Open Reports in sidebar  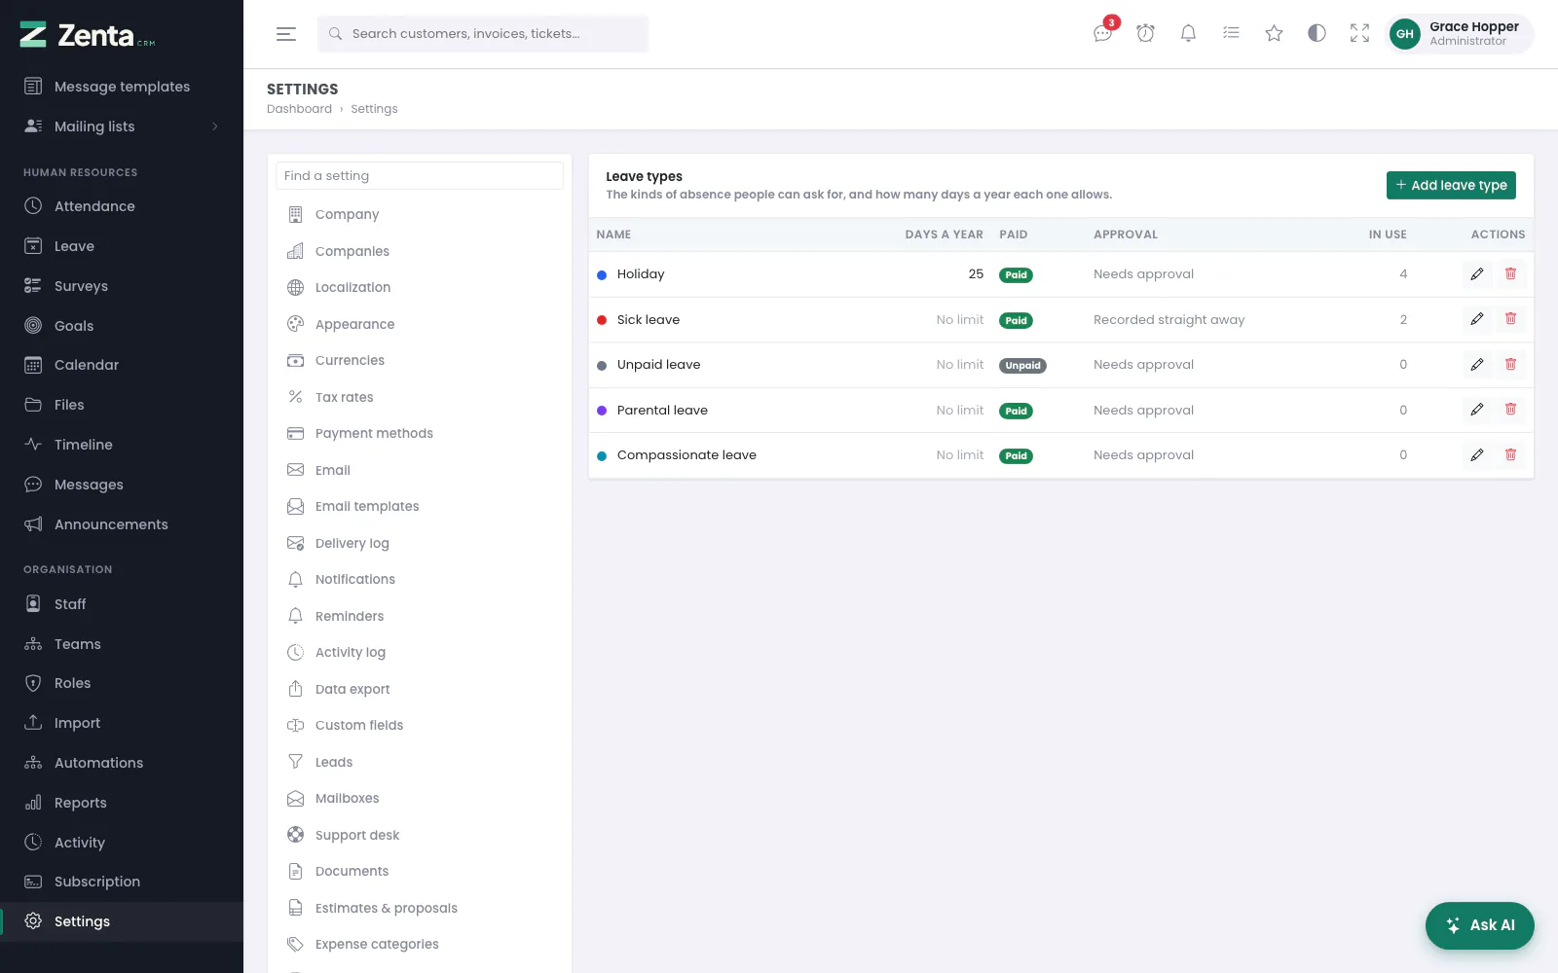(x=122, y=803)
